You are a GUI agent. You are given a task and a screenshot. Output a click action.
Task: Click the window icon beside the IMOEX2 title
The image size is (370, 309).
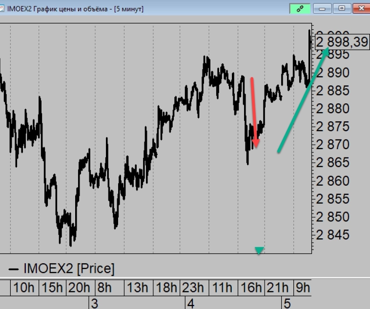click(1, 9)
